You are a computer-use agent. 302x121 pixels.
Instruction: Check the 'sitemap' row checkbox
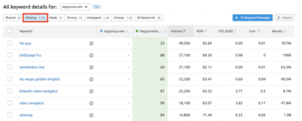click(x=10, y=115)
